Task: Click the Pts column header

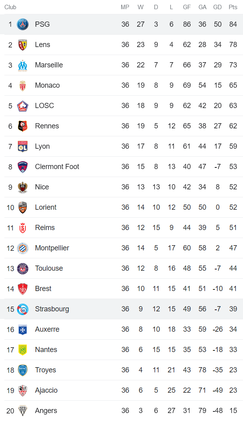Action: [233, 7]
